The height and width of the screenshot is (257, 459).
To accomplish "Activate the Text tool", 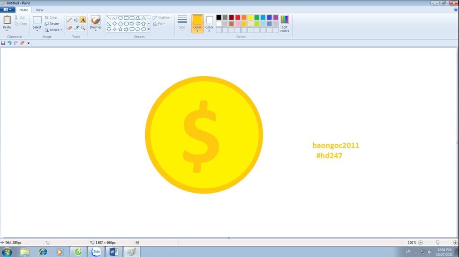I will tap(83, 20).
